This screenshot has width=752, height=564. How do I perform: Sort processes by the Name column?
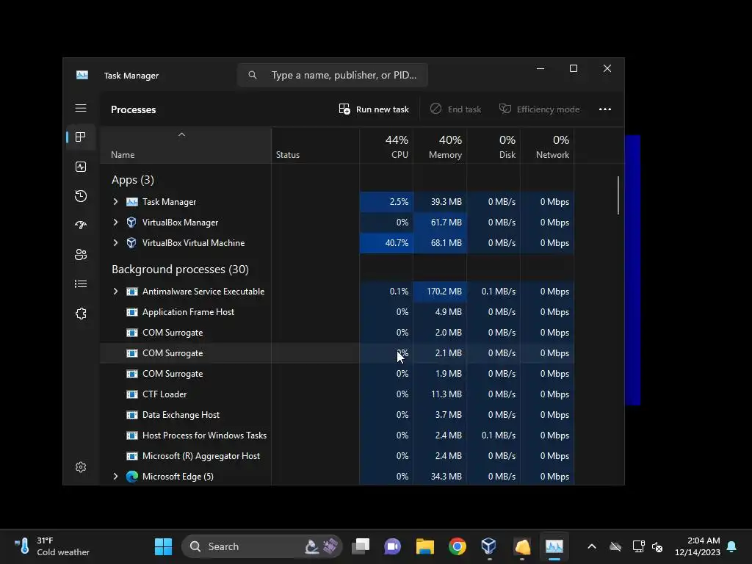point(185,146)
